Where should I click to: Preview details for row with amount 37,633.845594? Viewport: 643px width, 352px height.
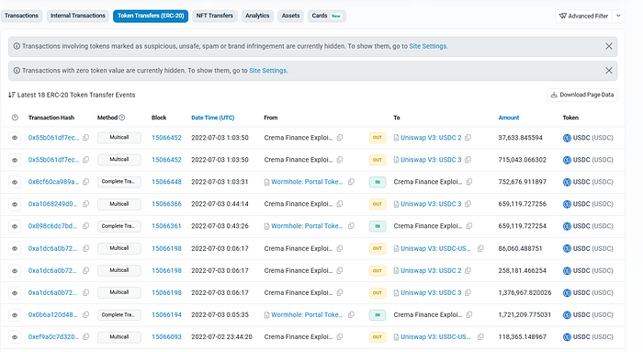[15, 138]
